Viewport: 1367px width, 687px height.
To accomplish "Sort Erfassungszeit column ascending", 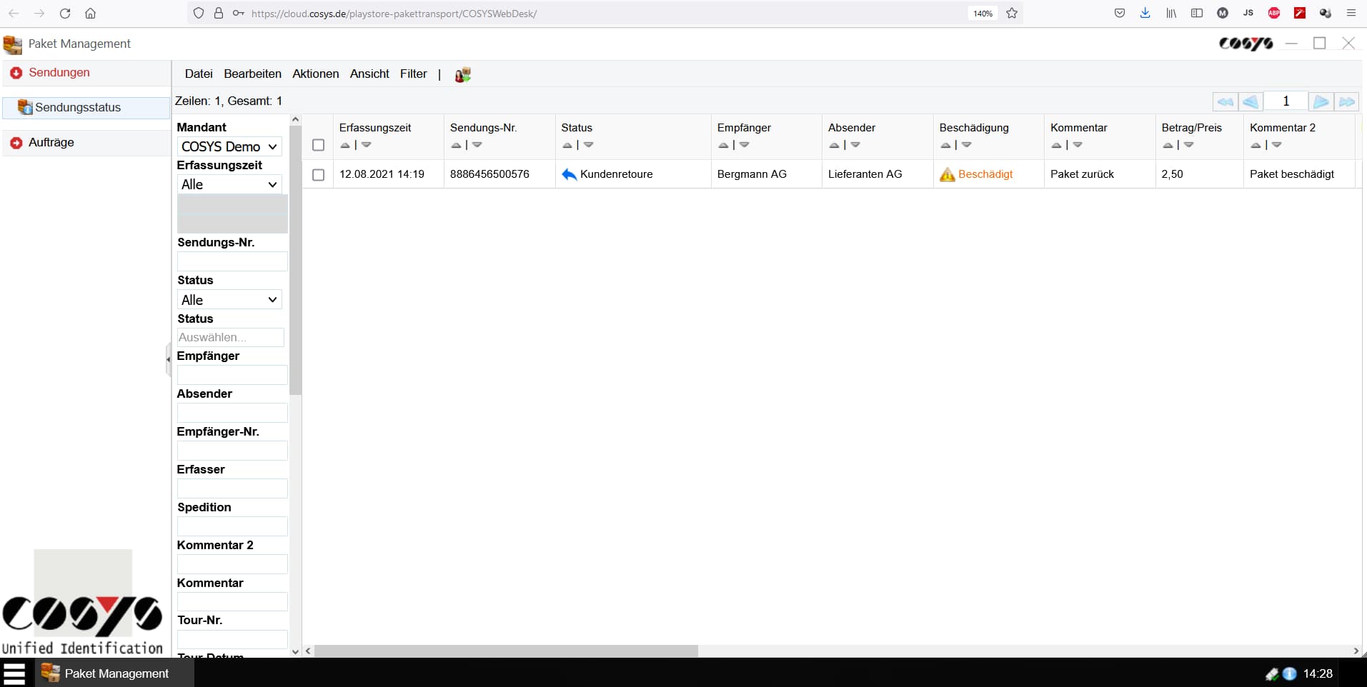I will 345,145.
